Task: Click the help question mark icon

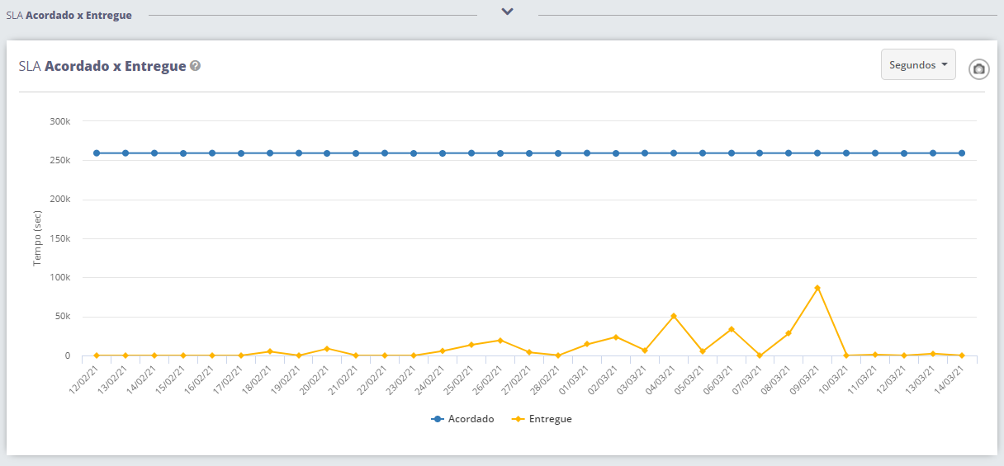Action: [x=196, y=66]
